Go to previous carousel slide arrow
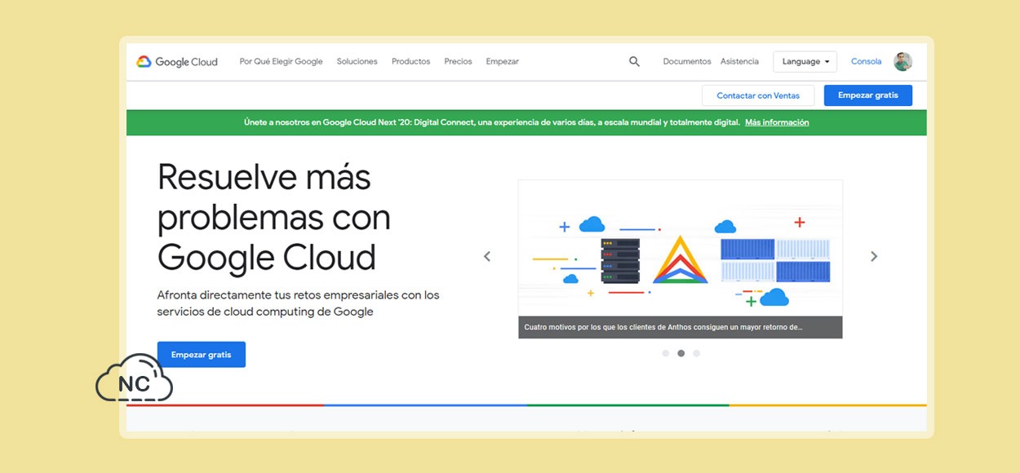Screen dimensions: 1020x473 (x=487, y=256)
